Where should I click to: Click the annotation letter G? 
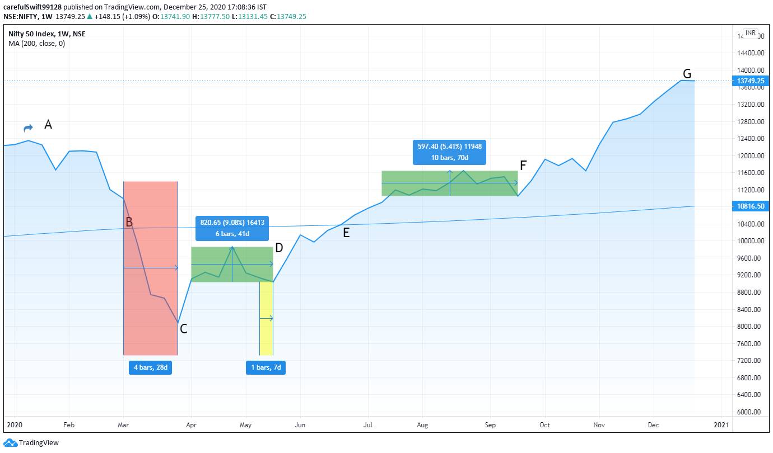pyautogui.click(x=687, y=74)
